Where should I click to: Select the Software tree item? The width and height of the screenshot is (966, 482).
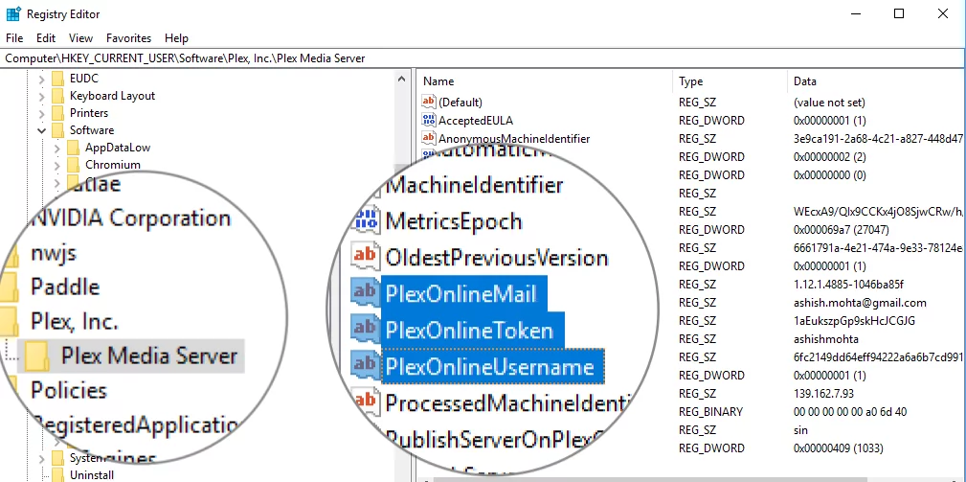[92, 130]
